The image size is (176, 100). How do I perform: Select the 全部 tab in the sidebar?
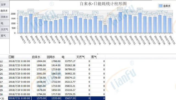point(4,4)
